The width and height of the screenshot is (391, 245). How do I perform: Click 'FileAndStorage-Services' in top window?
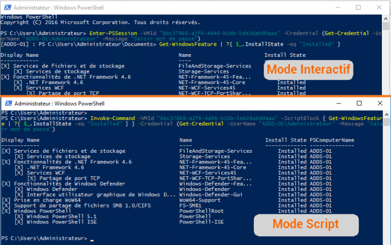215,66
